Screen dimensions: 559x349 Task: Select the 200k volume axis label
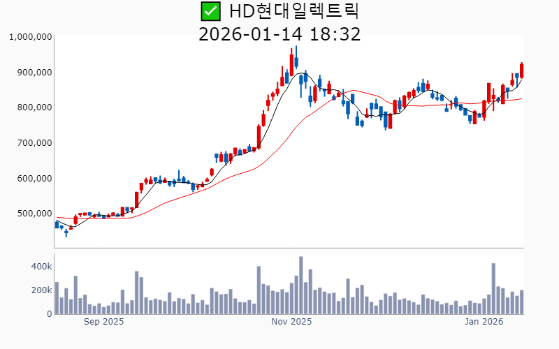tap(41, 290)
